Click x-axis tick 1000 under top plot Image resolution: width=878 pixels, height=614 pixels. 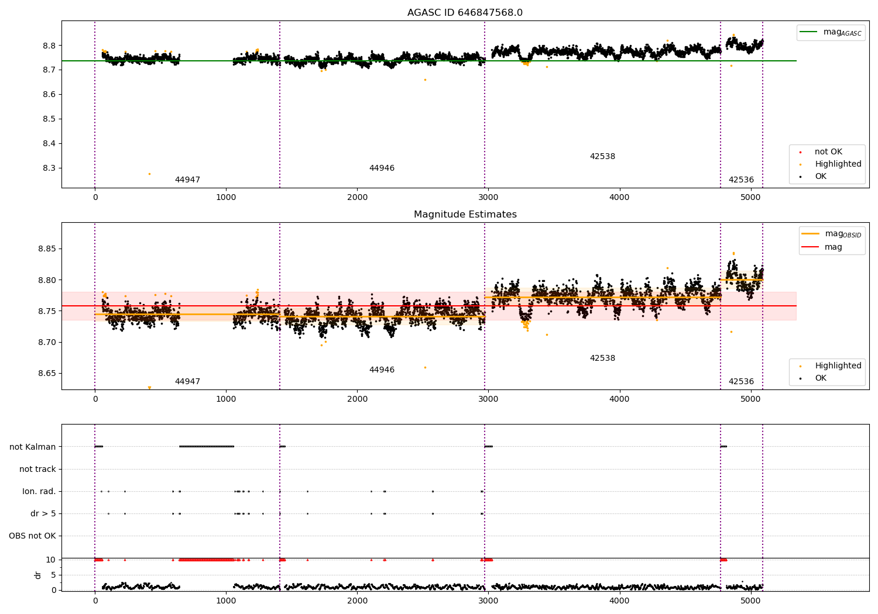(226, 197)
